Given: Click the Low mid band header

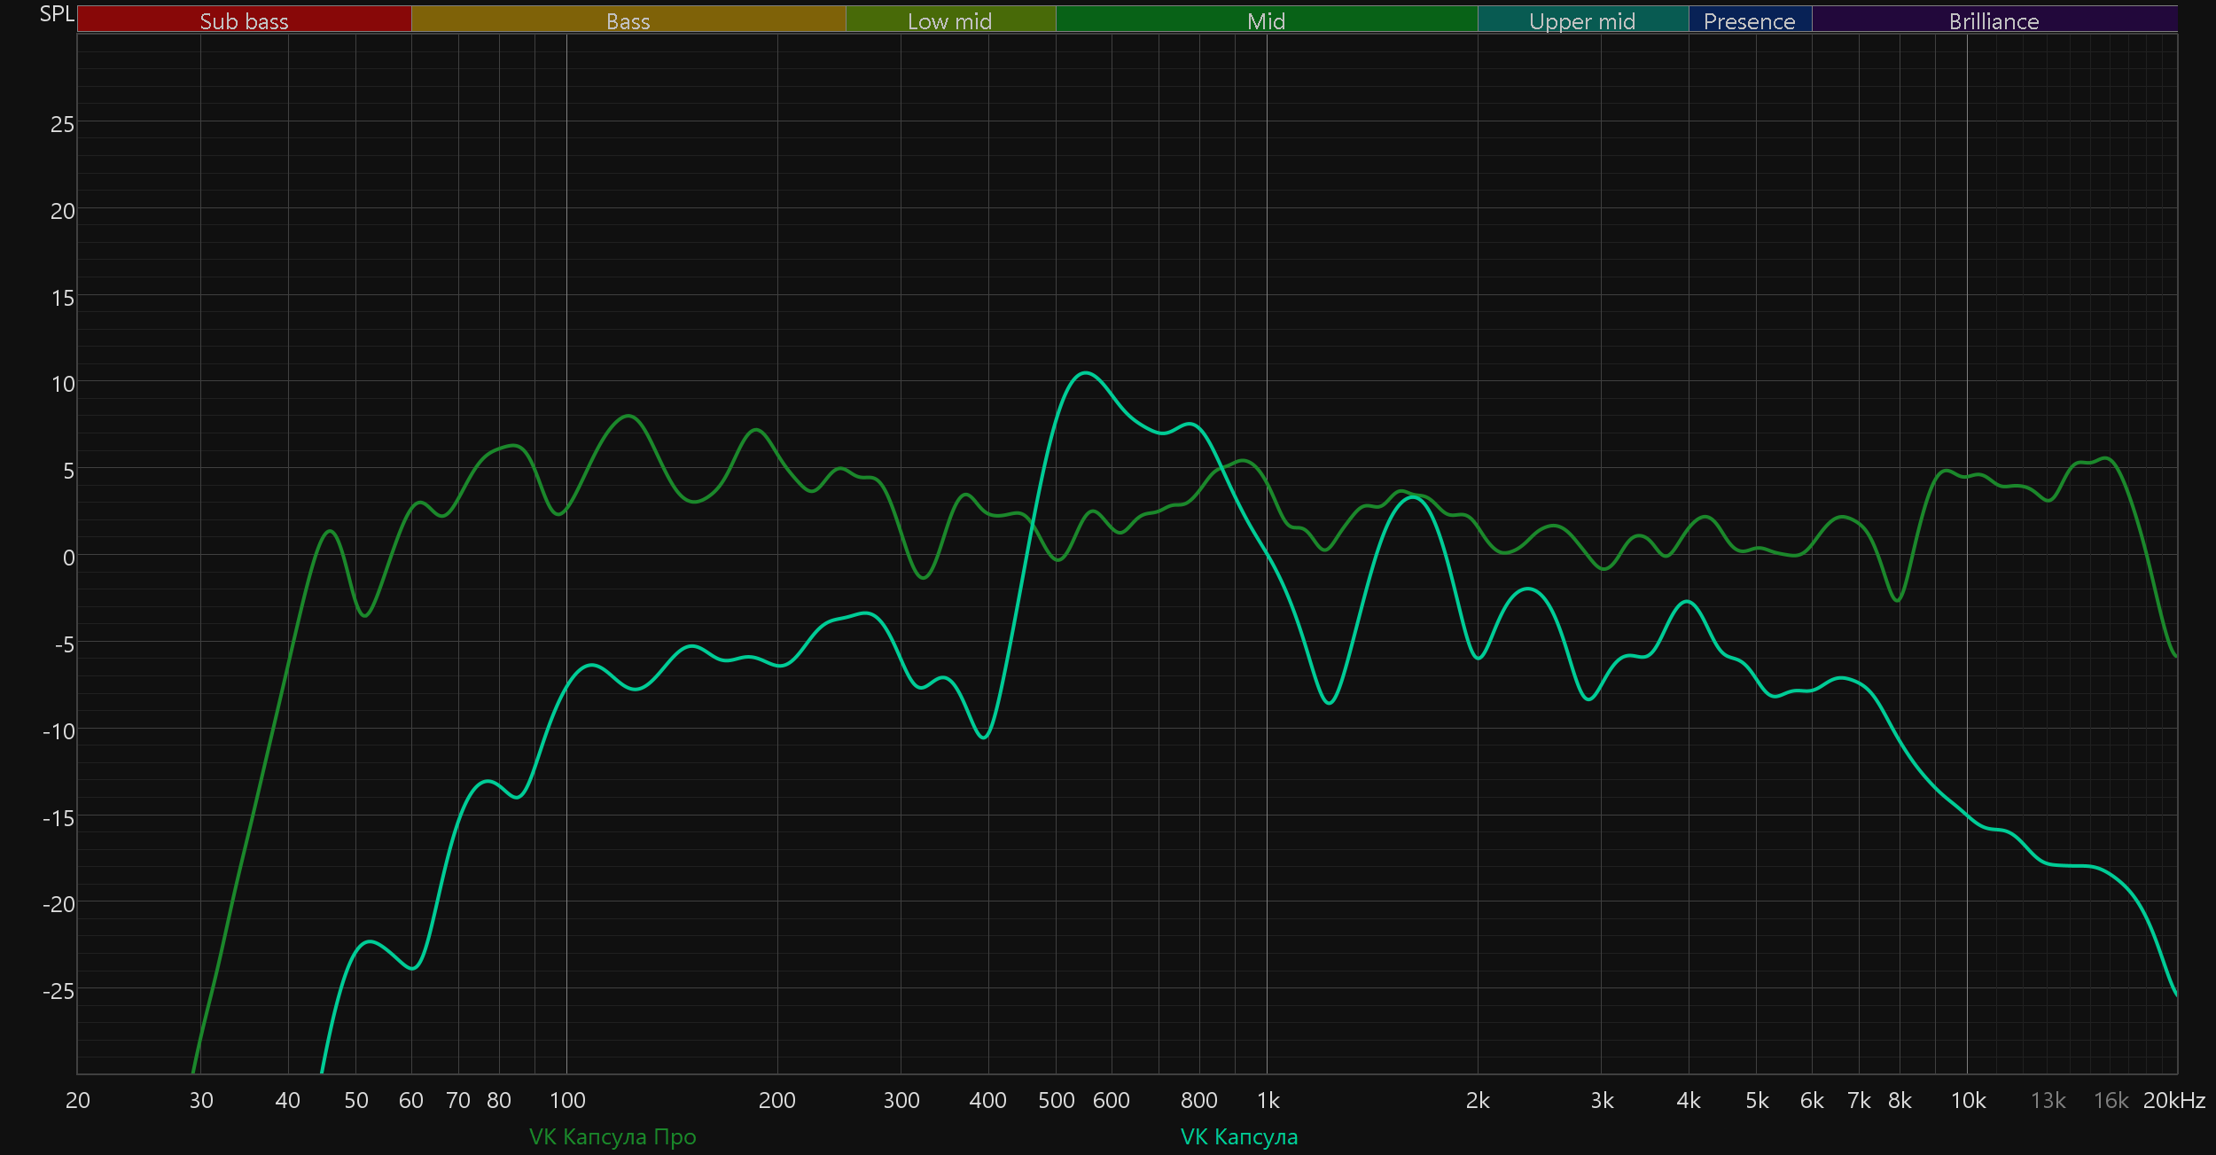Looking at the screenshot, I should (x=949, y=20).
